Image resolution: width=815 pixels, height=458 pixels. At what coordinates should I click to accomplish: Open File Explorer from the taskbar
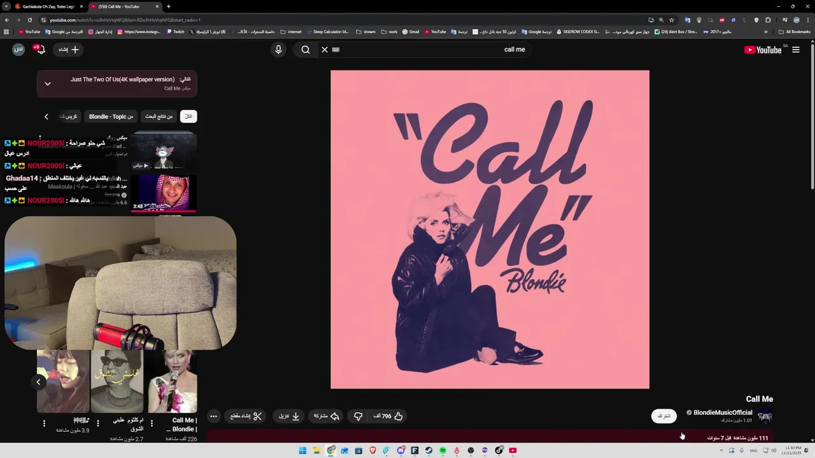tap(316, 450)
